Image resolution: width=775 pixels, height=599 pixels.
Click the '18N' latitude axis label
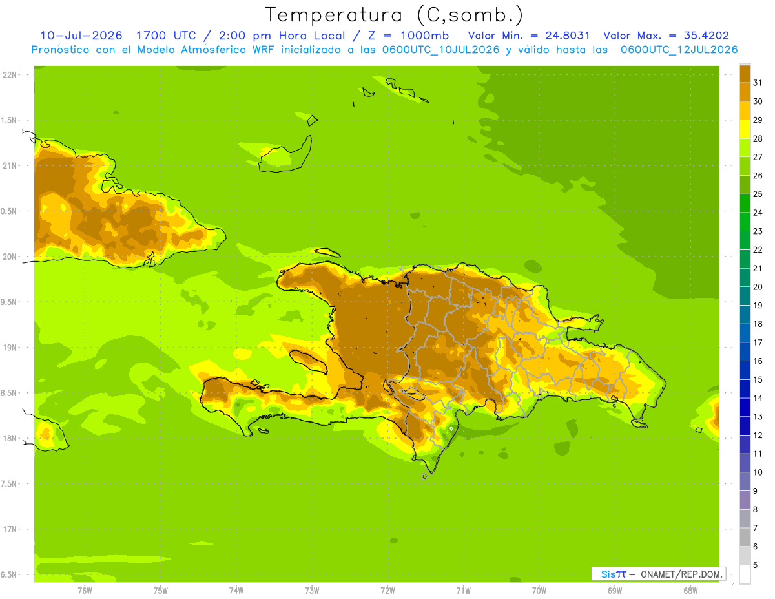pos(10,438)
